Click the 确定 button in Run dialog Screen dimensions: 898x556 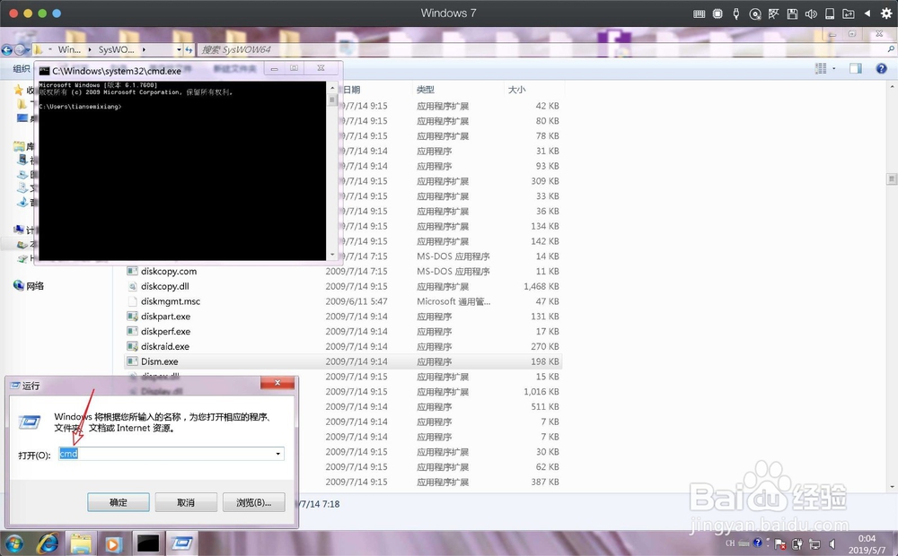(119, 502)
